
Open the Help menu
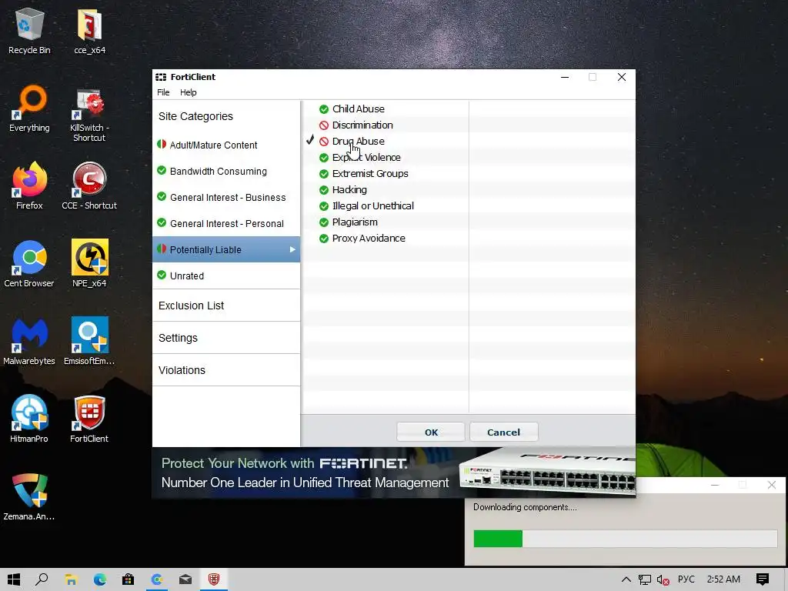click(x=189, y=92)
